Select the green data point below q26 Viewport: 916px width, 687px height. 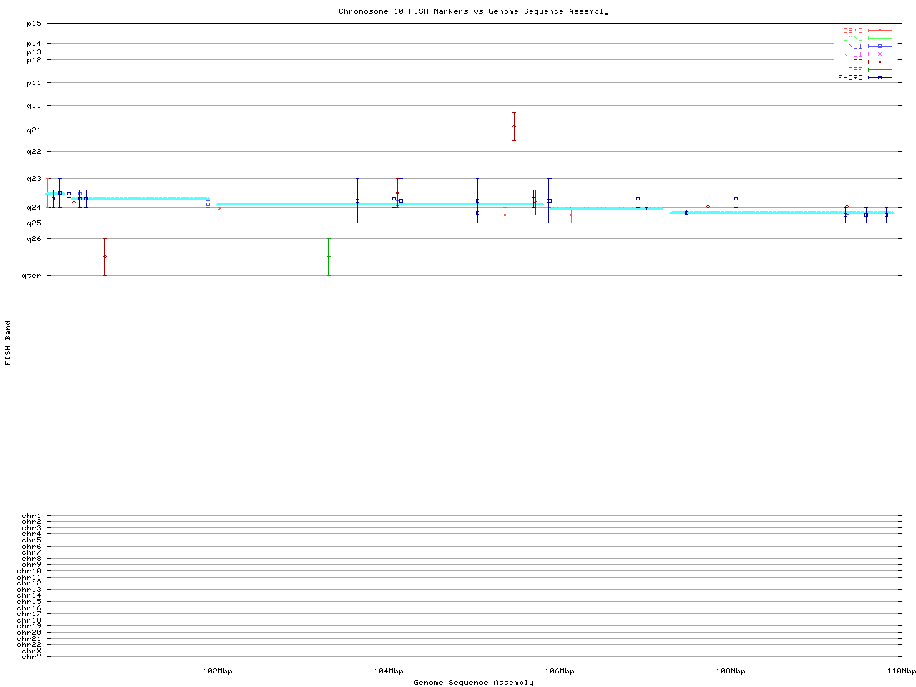click(328, 256)
